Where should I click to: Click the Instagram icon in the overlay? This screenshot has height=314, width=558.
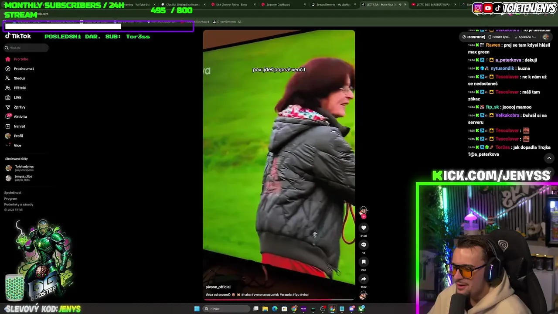[x=478, y=8]
